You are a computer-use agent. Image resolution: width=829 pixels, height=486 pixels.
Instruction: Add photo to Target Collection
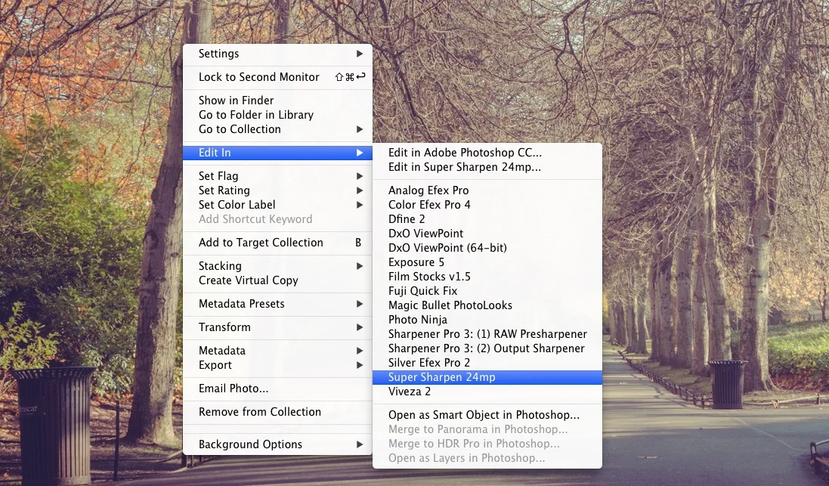tap(261, 243)
